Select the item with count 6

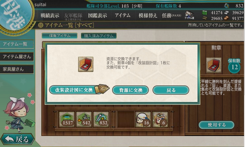tap(160, 119)
